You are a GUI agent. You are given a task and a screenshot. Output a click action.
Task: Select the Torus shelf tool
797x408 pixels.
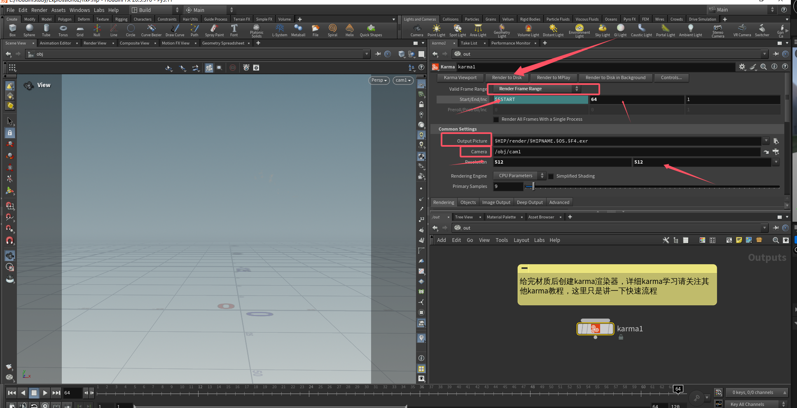63,30
